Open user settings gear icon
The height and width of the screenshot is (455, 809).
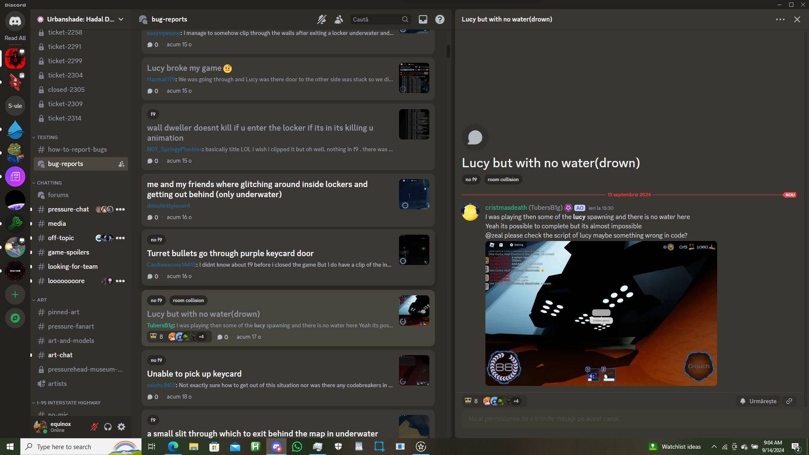point(121,427)
